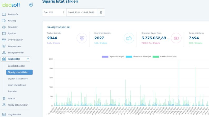
Task: Click the money icon in Onaylanan Sipariş Tutarı
Action: pos(176,38)
